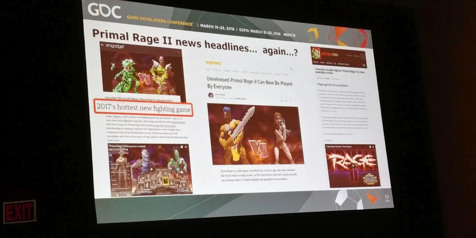Screen dimensions: 476x238
Task: Click the EXPO: MARCH 21-23, 2018 text
Action: click(x=260, y=32)
